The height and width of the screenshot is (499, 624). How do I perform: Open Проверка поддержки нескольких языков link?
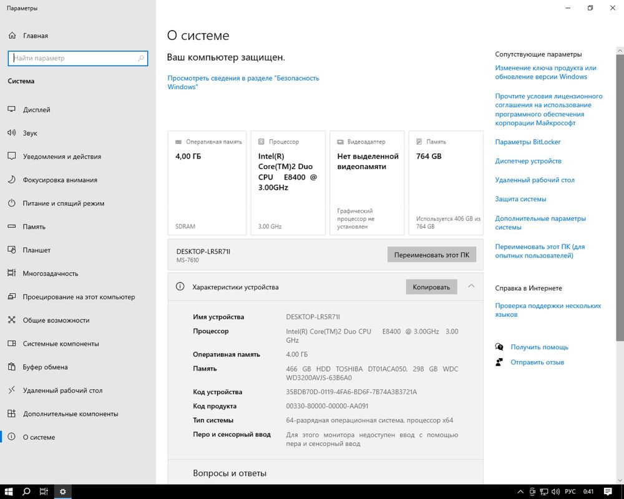(548, 310)
